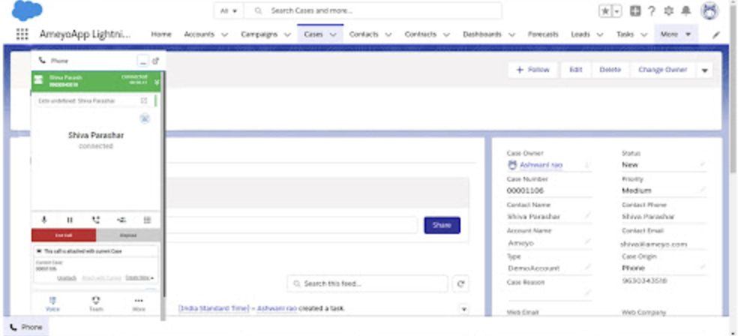Expand the Accounts tab dropdown
This screenshot has width=738, height=336.
[224, 34]
